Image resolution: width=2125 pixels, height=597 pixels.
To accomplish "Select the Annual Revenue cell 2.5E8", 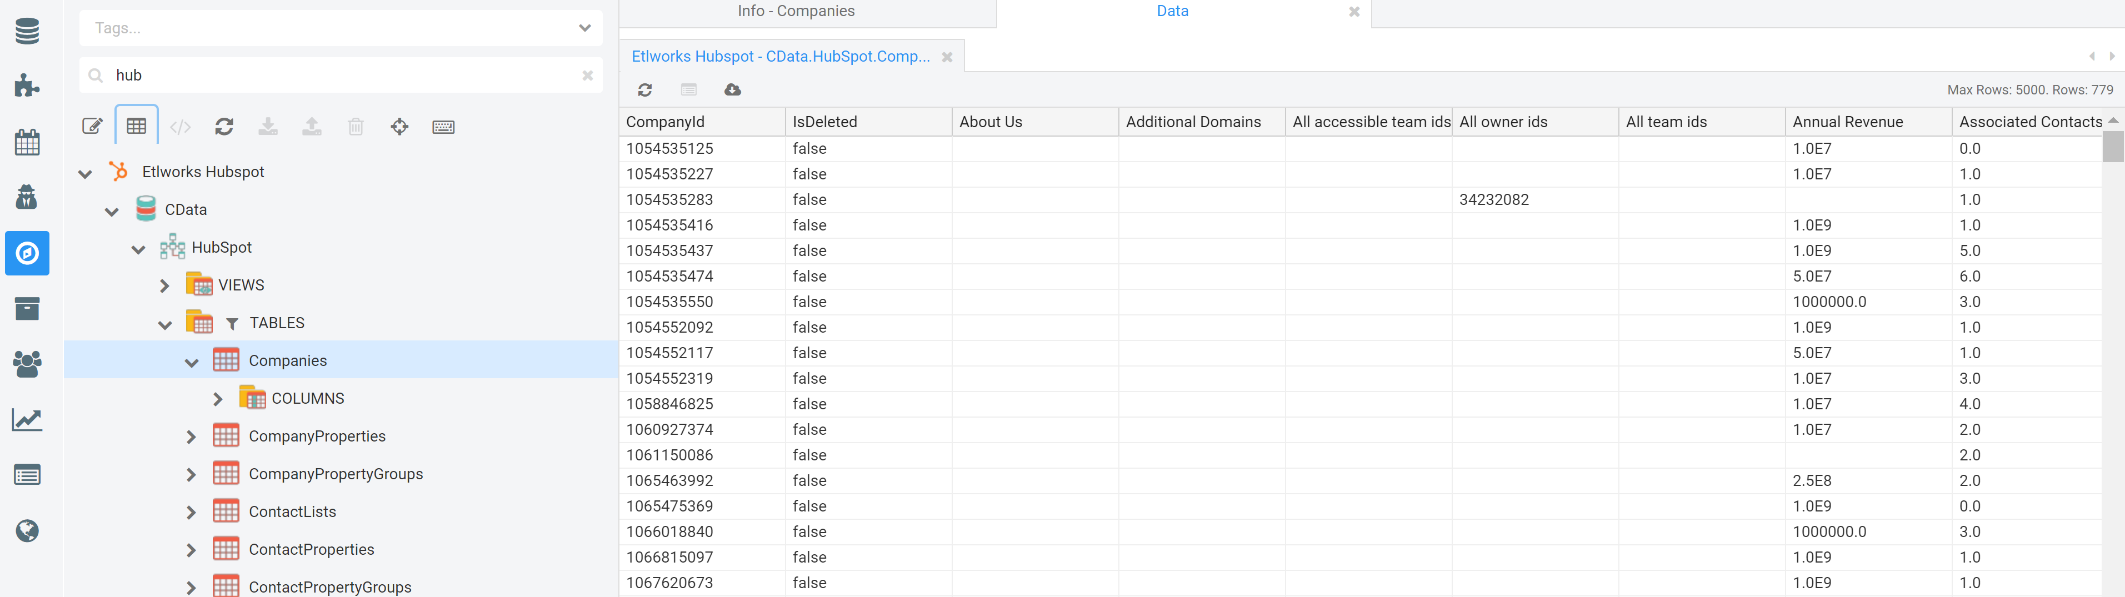I will [x=1868, y=481].
